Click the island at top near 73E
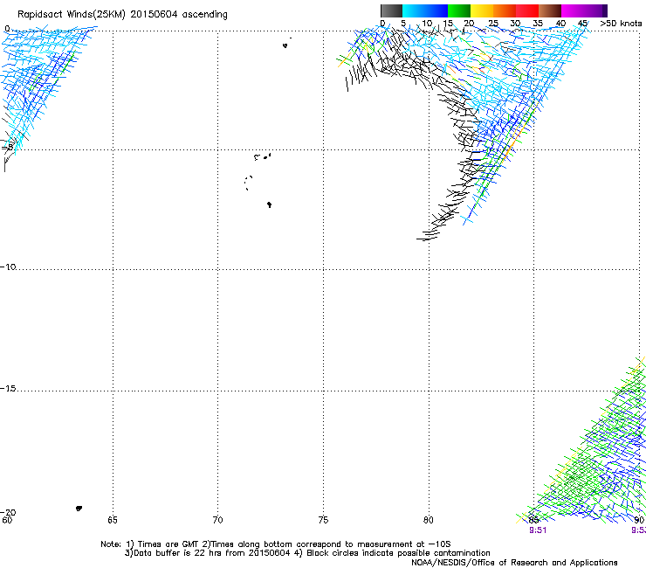Viewport: 646px width, 568px height. pyautogui.click(x=285, y=45)
